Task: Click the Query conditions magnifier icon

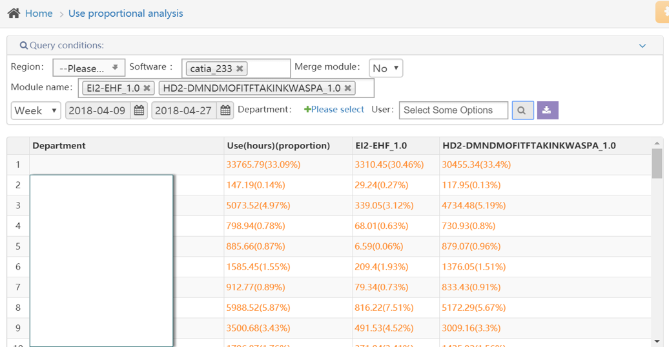Action: pos(24,45)
